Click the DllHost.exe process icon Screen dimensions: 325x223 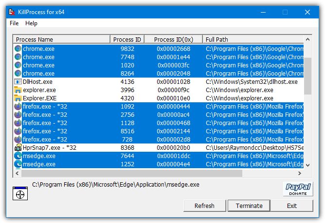(x=18, y=82)
